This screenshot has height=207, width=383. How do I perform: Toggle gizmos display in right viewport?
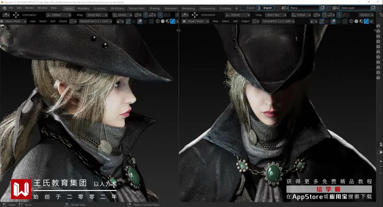[322, 22]
